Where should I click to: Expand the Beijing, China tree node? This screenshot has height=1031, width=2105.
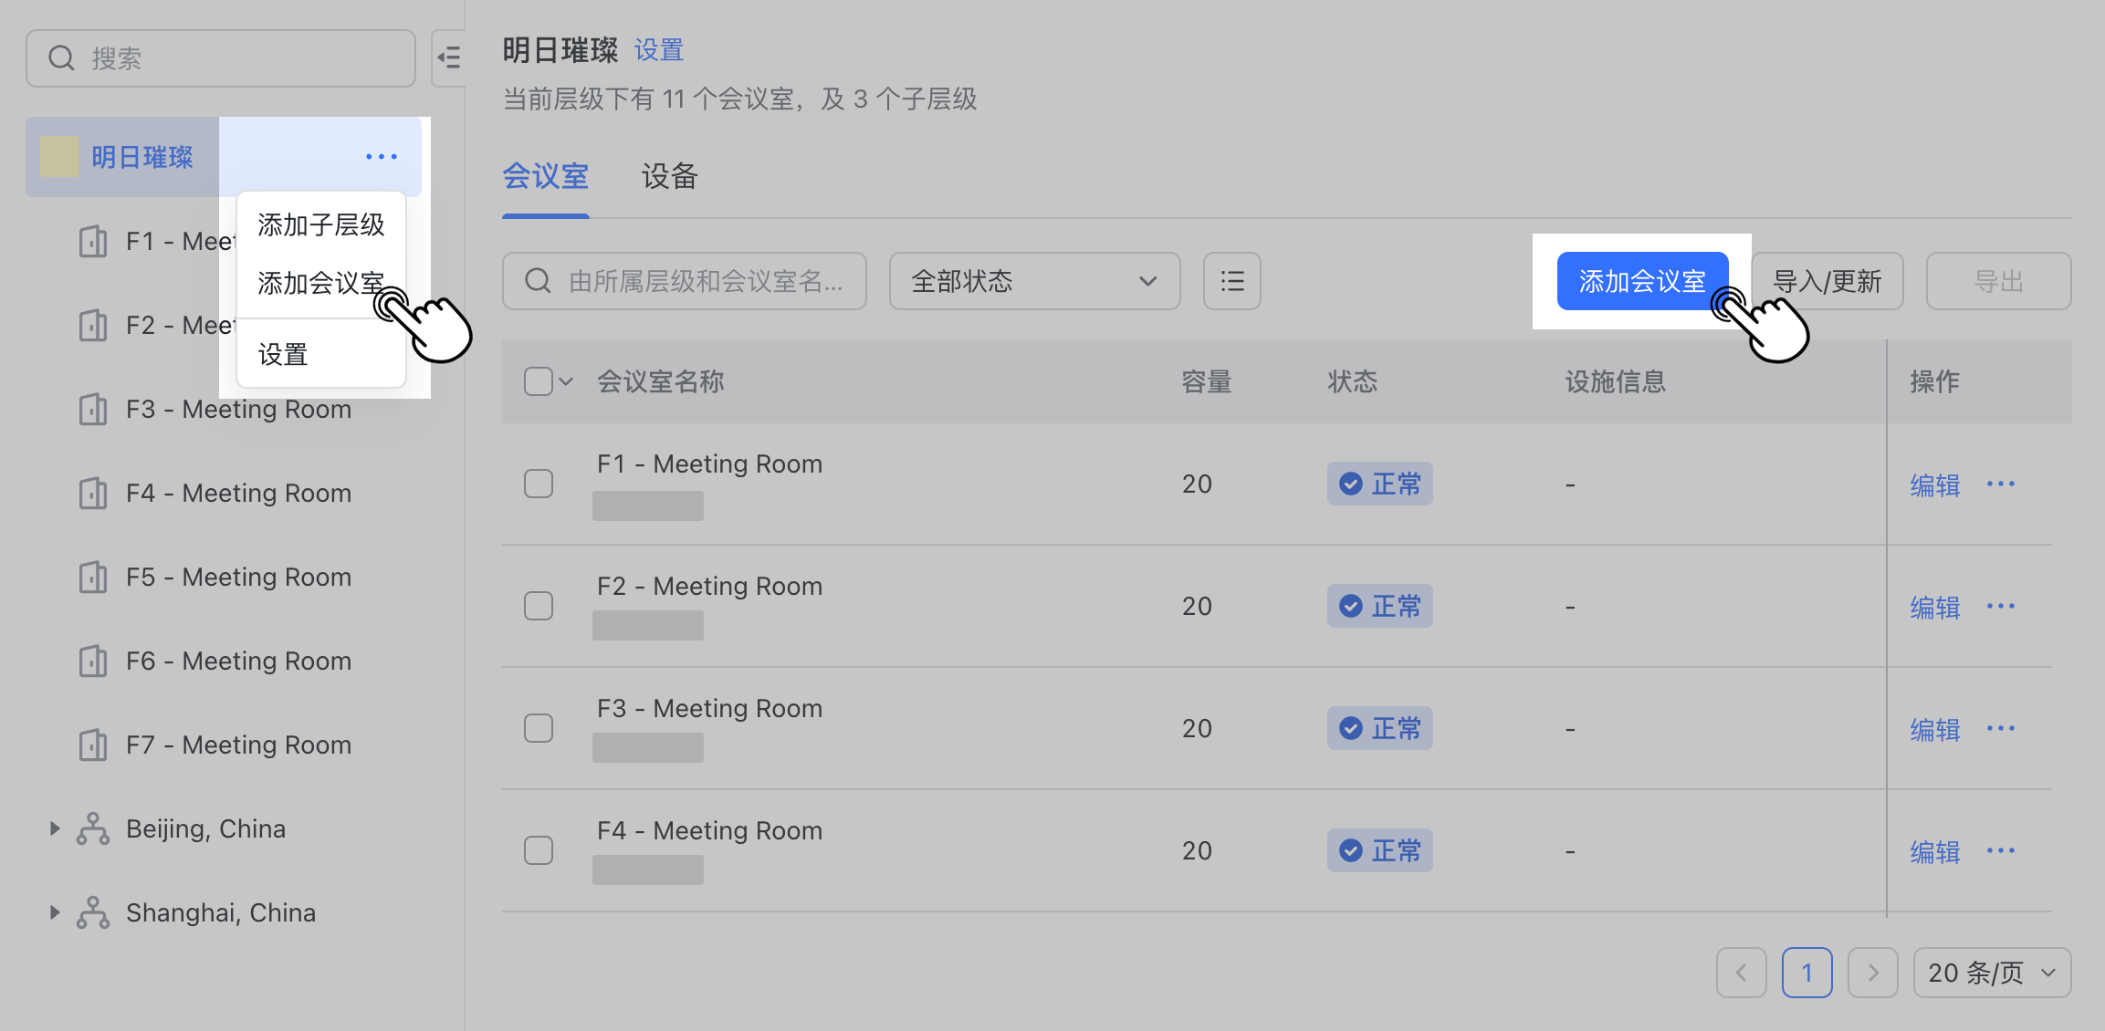coord(55,828)
